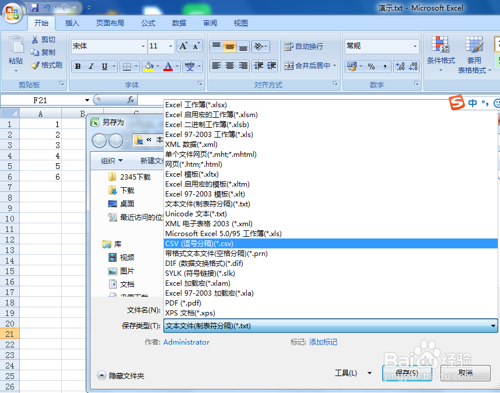Click the fill color paint bucket
Viewport: 500px width, 393px height.
pyautogui.click(x=149, y=66)
